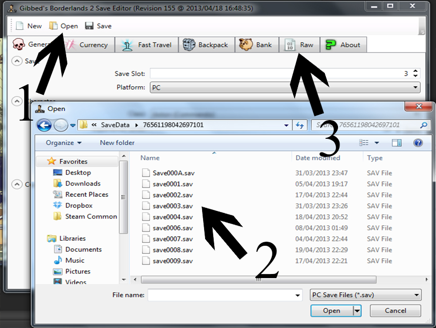Open the PC Save Files type dropdown
436x328 pixels.
[x=365, y=295]
